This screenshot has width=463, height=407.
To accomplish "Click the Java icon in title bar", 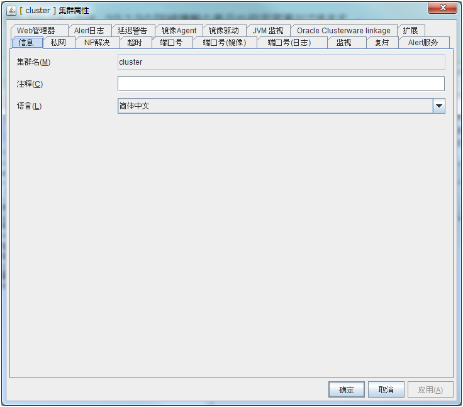I will click(11, 11).
